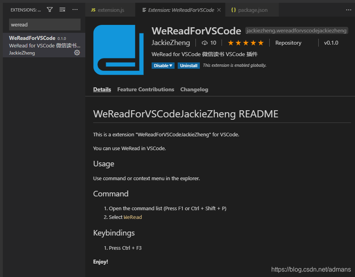
Task: Clear extensions search results icon
Action: coord(62,9)
